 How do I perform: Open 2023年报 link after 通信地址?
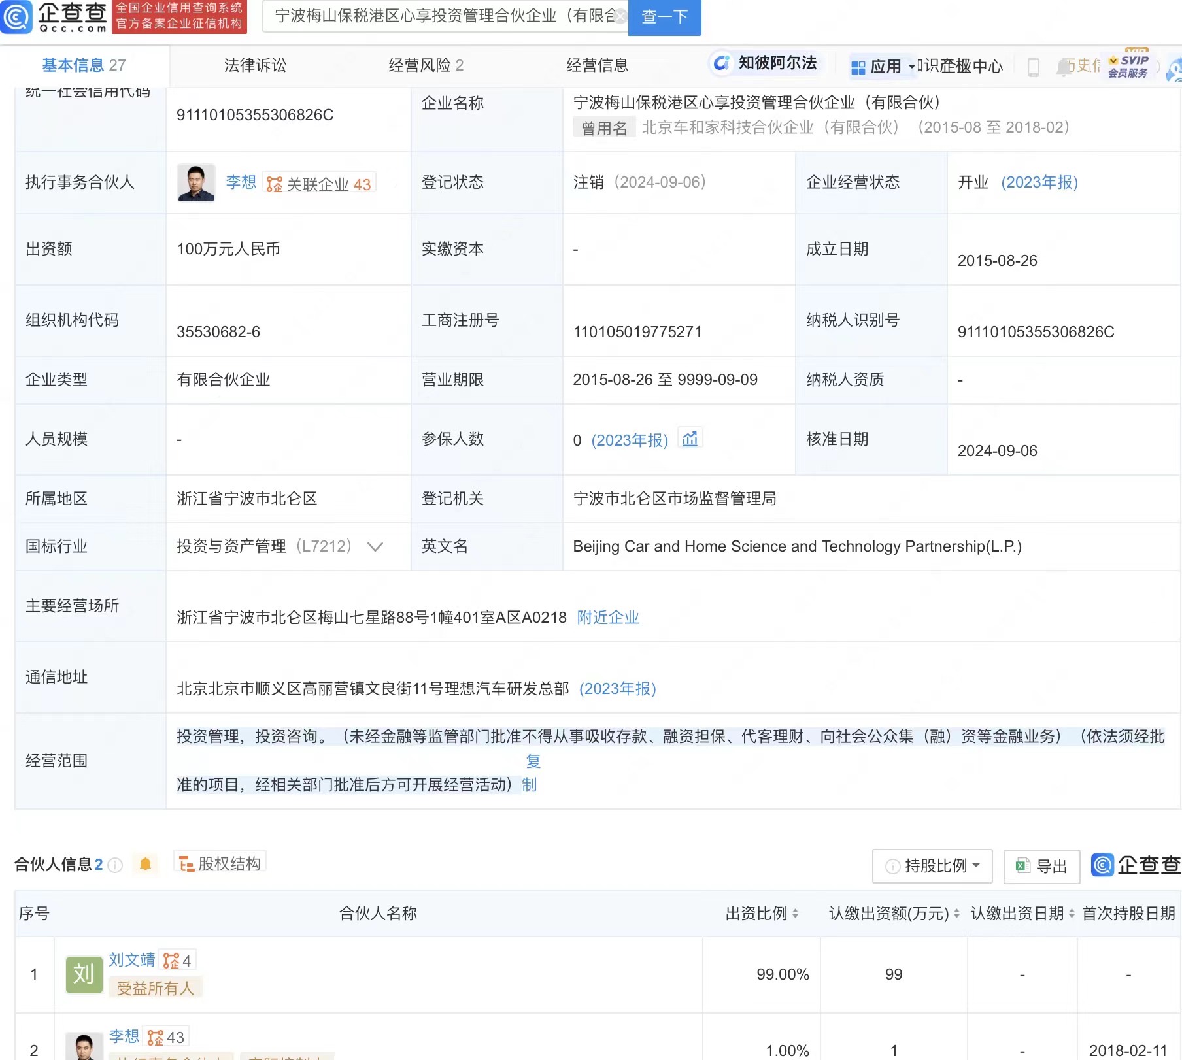(x=618, y=689)
